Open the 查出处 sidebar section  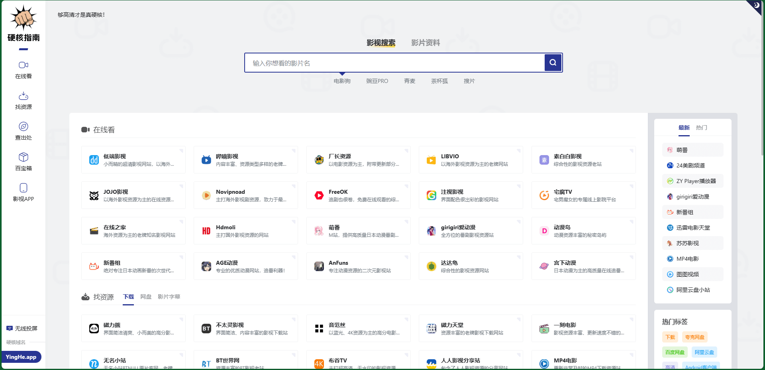23,131
